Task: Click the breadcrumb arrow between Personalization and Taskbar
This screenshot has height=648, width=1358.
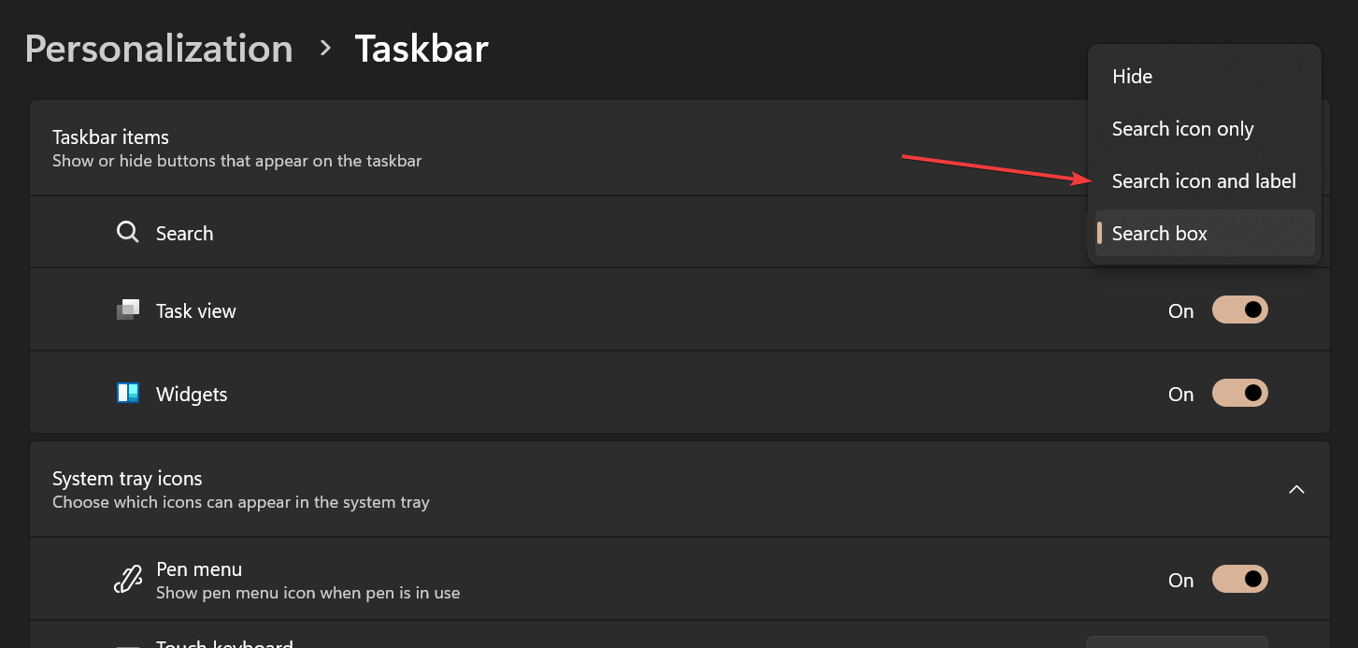Action: pos(325,48)
